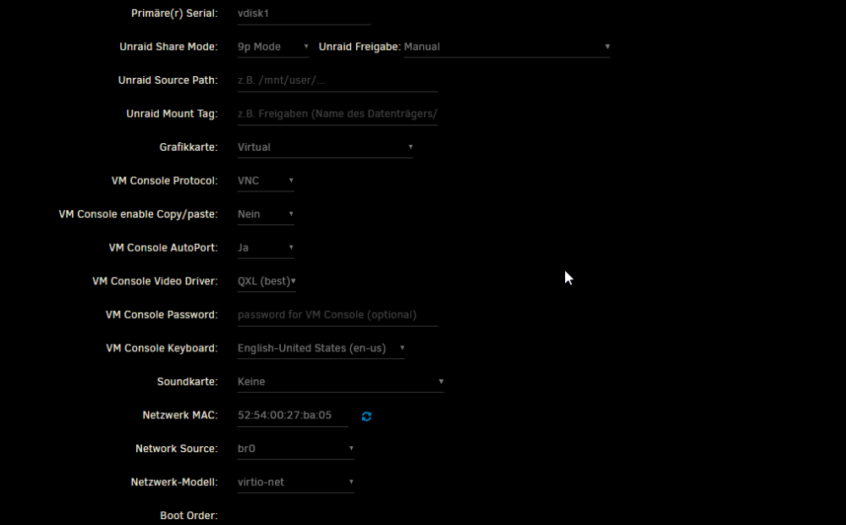Viewport: 846px width, 525px height.
Task: Click the Unraid Source Path field
Action: tap(338, 80)
